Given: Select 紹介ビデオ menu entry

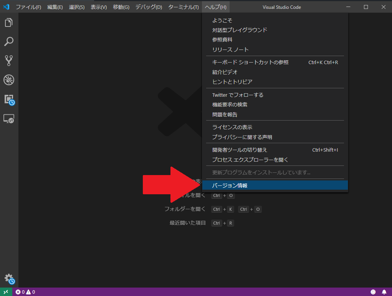Looking at the screenshot, I should click(x=275, y=72).
